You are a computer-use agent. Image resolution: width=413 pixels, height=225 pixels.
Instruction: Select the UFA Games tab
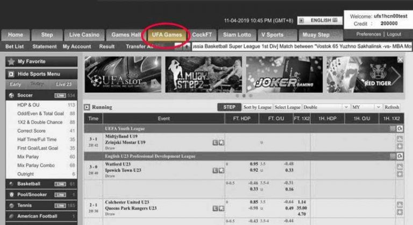[x=167, y=35]
